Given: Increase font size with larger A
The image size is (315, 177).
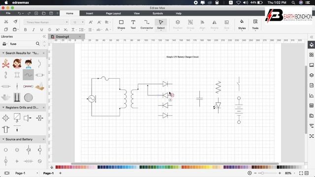Looking at the screenshot, I should pyautogui.click(x=91, y=22).
